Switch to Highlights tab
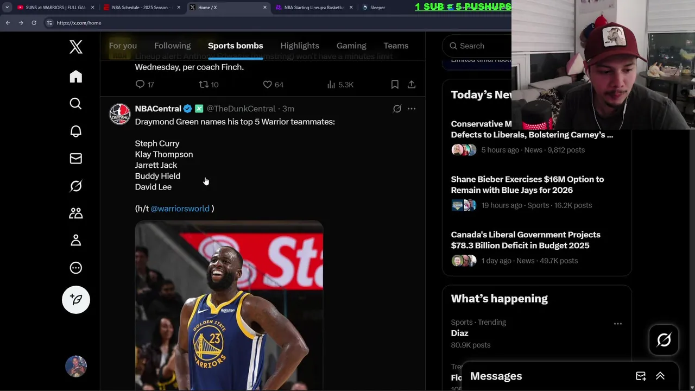This screenshot has width=695, height=391. tap(300, 46)
